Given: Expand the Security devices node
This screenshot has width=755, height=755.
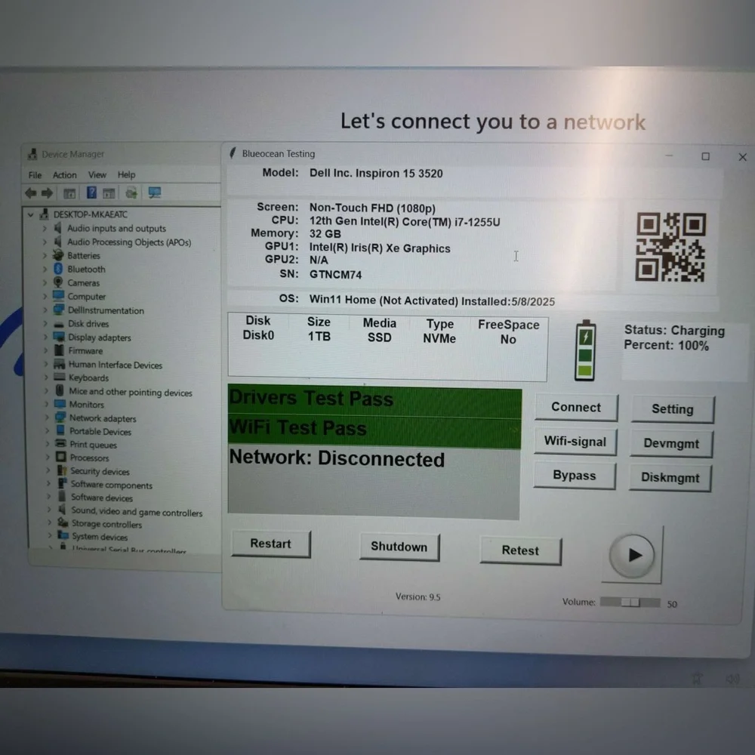Looking at the screenshot, I should (48, 470).
